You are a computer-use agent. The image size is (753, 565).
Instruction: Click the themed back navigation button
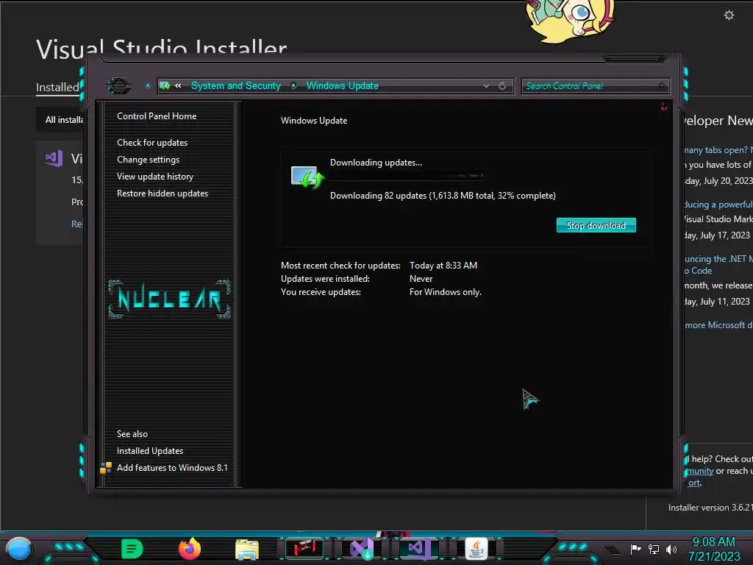click(x=118, y=86)
